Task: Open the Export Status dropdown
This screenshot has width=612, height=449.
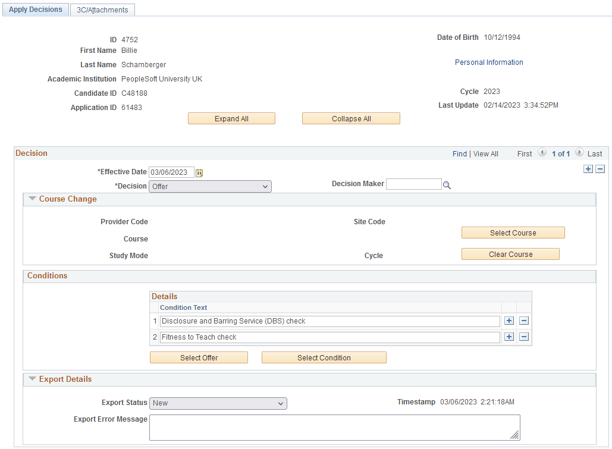Action: (218, 403)
